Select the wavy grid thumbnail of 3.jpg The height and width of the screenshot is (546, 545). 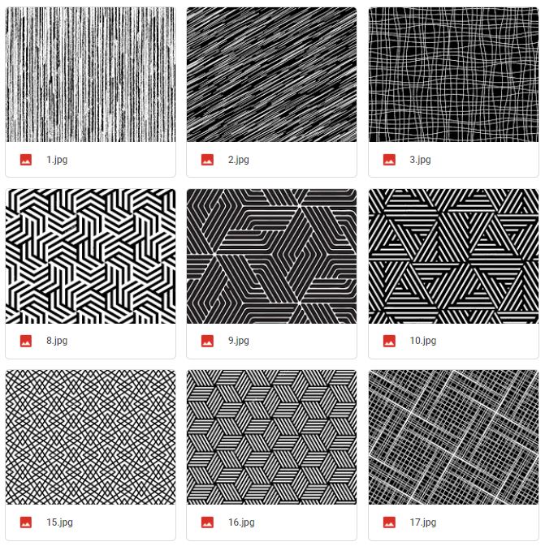point(454,75)
